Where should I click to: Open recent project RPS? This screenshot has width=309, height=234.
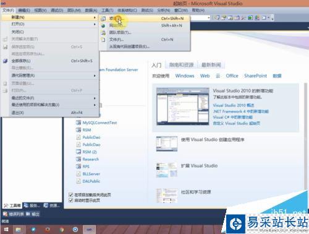coord(86,167)
